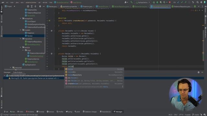The width and height of the screenshot is (207, 116).
Task: Open the Run tool window
Action: tap(13, 112)
